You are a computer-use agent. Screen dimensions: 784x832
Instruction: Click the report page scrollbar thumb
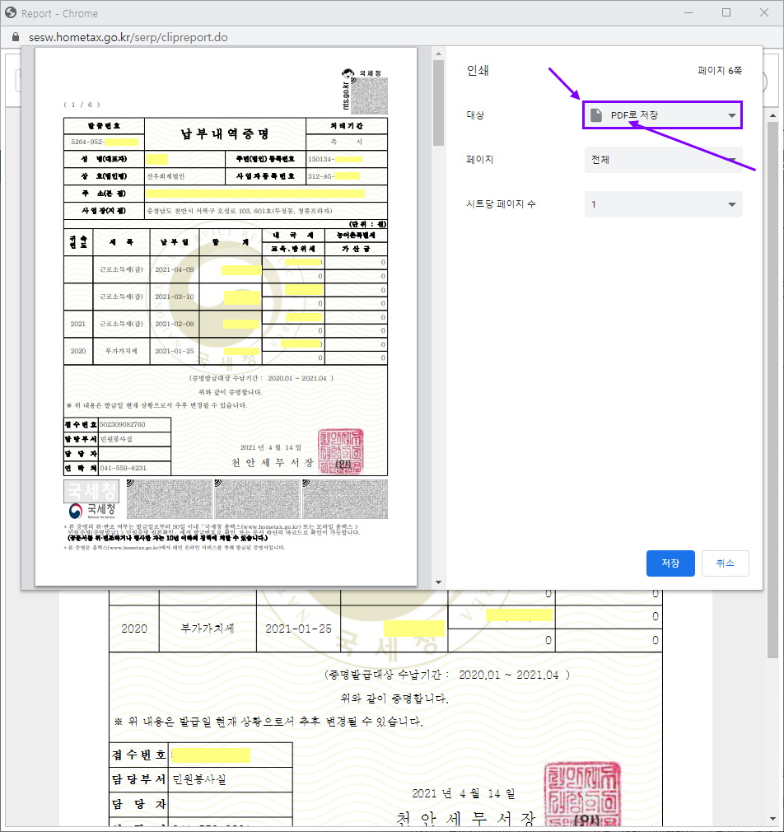tap(772, 390)
